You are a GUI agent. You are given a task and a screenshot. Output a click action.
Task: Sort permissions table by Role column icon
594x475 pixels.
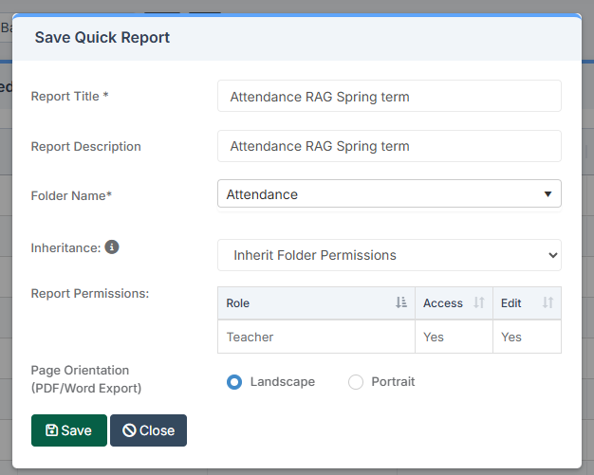(400, 303)
